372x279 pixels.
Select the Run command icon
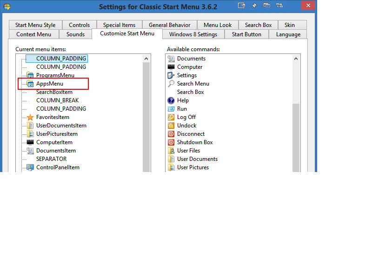[171, 109]
